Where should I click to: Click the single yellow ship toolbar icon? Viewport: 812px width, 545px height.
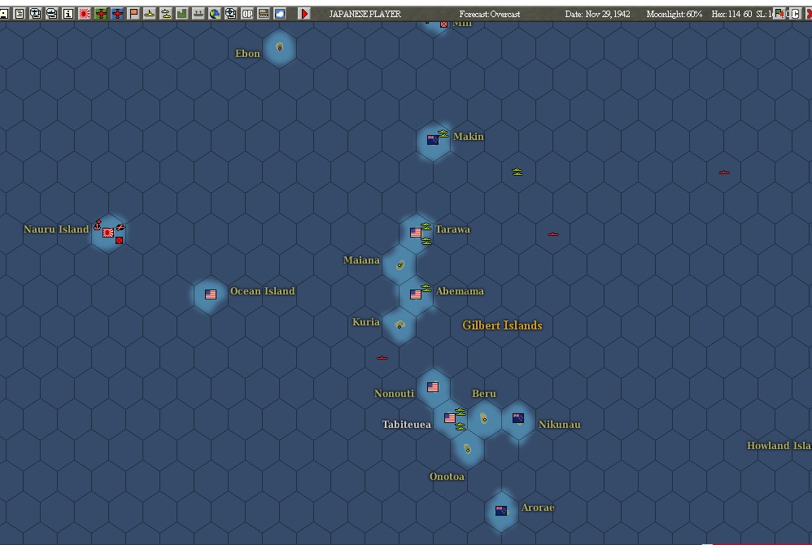point(150,14)
